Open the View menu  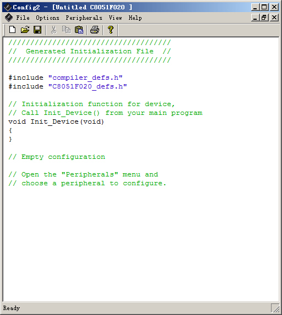click(x=115, y=18)
